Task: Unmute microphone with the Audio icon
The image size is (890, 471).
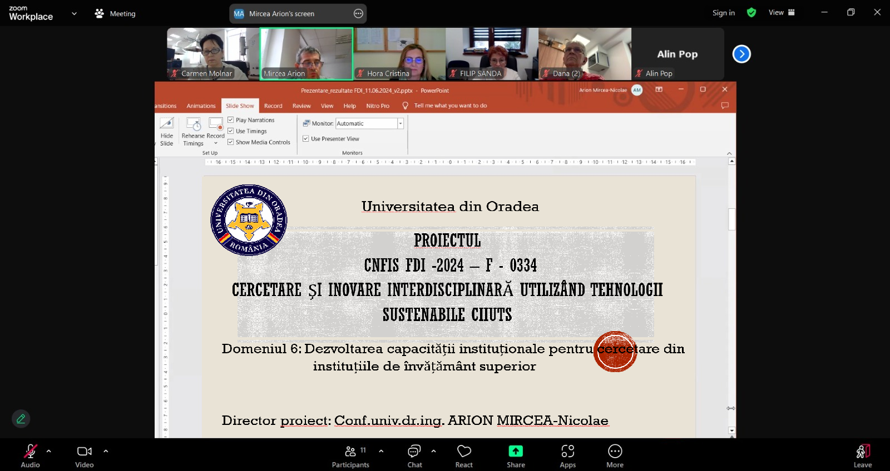Action: coord(30,451)
